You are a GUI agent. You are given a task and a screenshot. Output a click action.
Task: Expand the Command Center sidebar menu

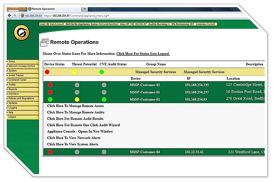22,80
